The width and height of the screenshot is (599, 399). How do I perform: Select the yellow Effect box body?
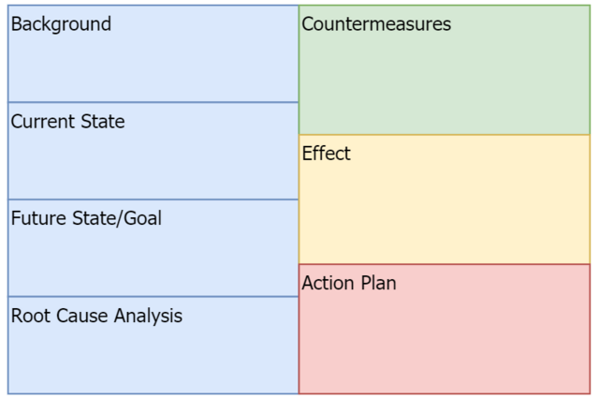coord(445,211)
